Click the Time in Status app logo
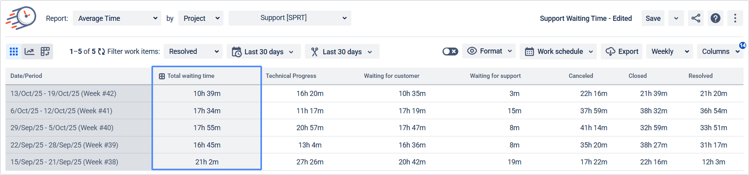This screenshot has height=175, width=749. pyautogui.click(x=21, y=18)
